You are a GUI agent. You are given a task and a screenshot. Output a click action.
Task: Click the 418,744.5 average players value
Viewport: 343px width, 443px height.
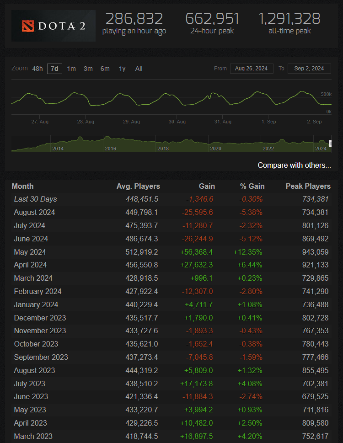coord(142,436)
